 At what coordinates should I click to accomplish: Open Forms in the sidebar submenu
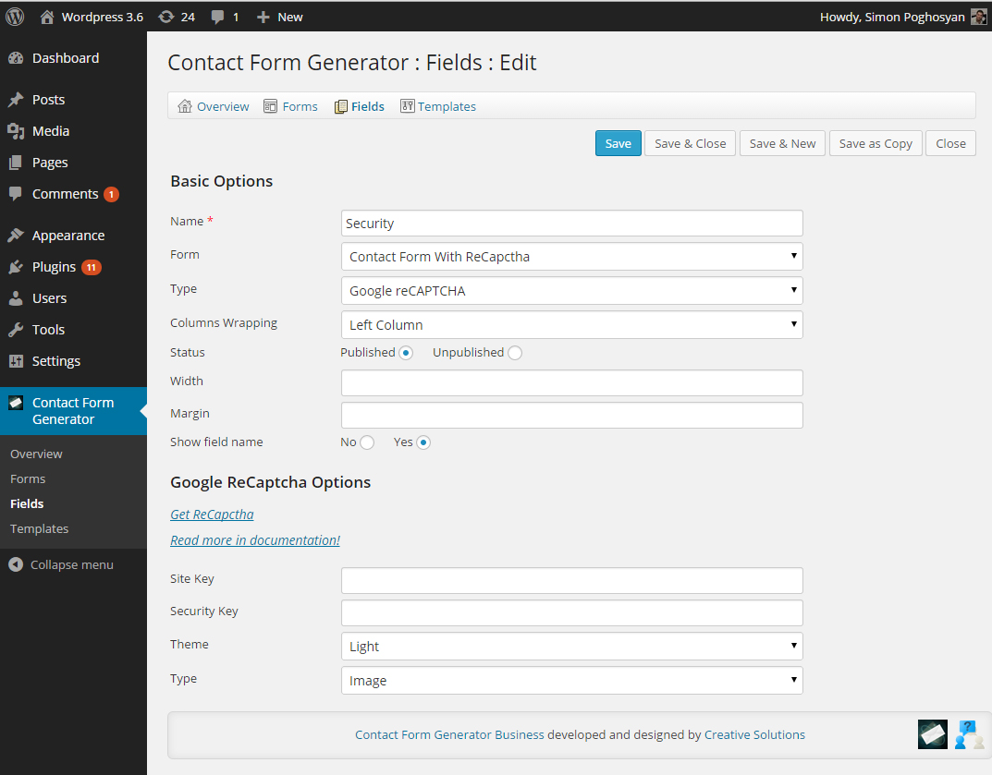click(x=28, y=478)
